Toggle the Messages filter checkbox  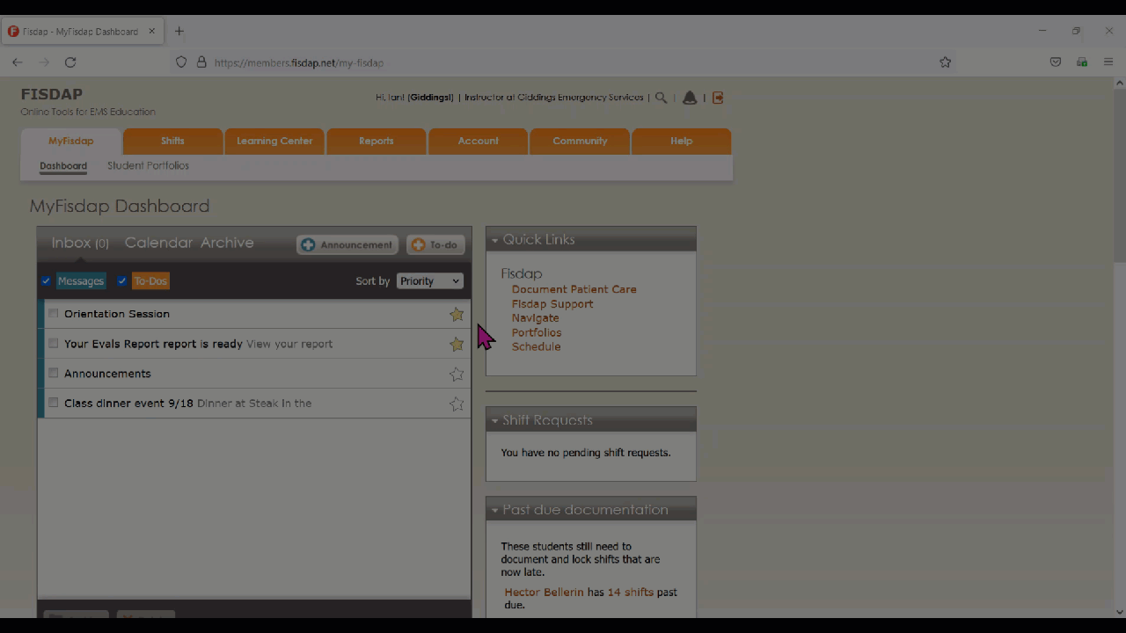[x=47, y=281]
